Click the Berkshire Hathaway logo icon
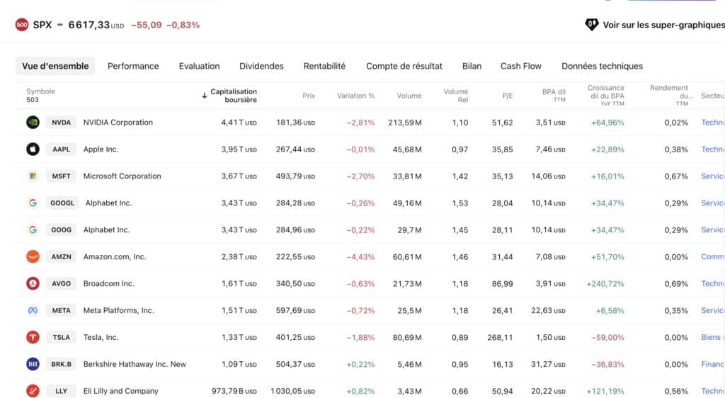The height and width of the screenshot is (398, 725). [33, 364]
